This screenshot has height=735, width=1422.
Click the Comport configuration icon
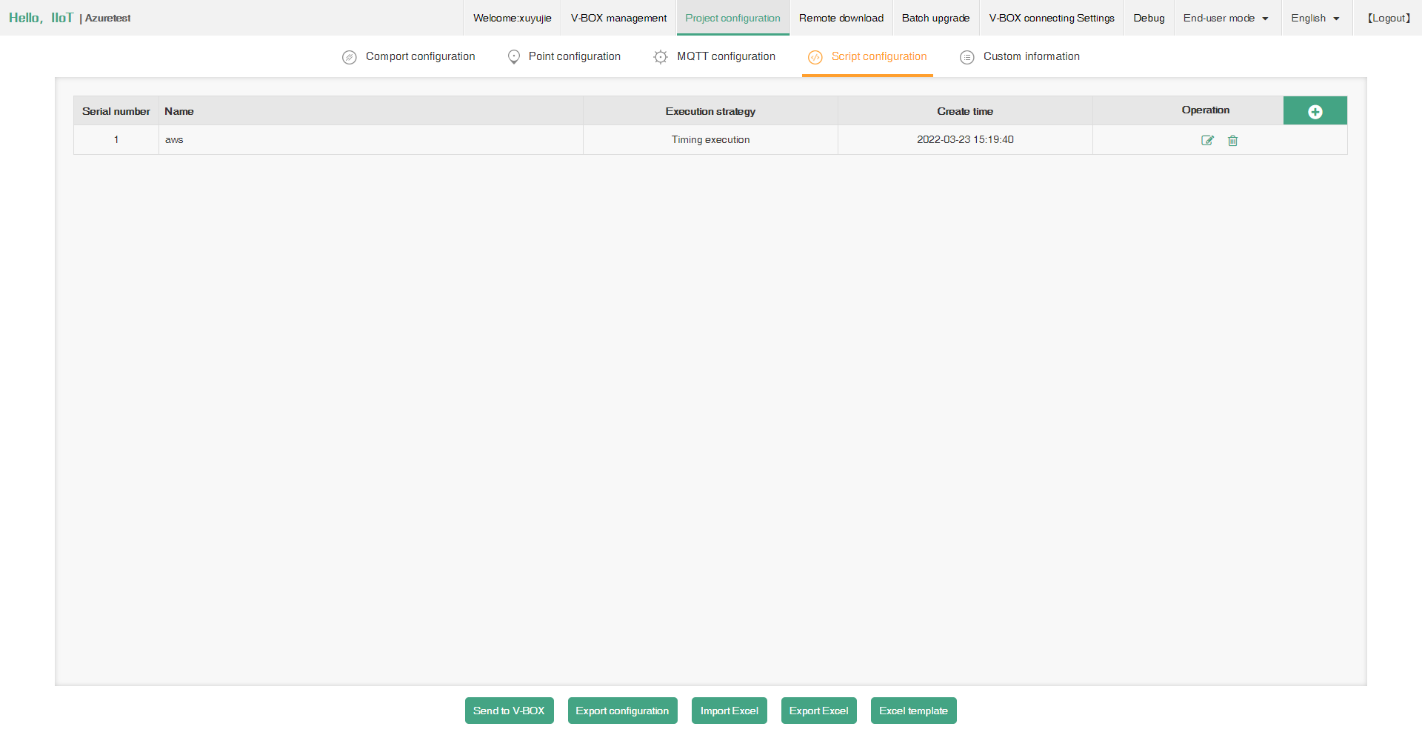350,57
